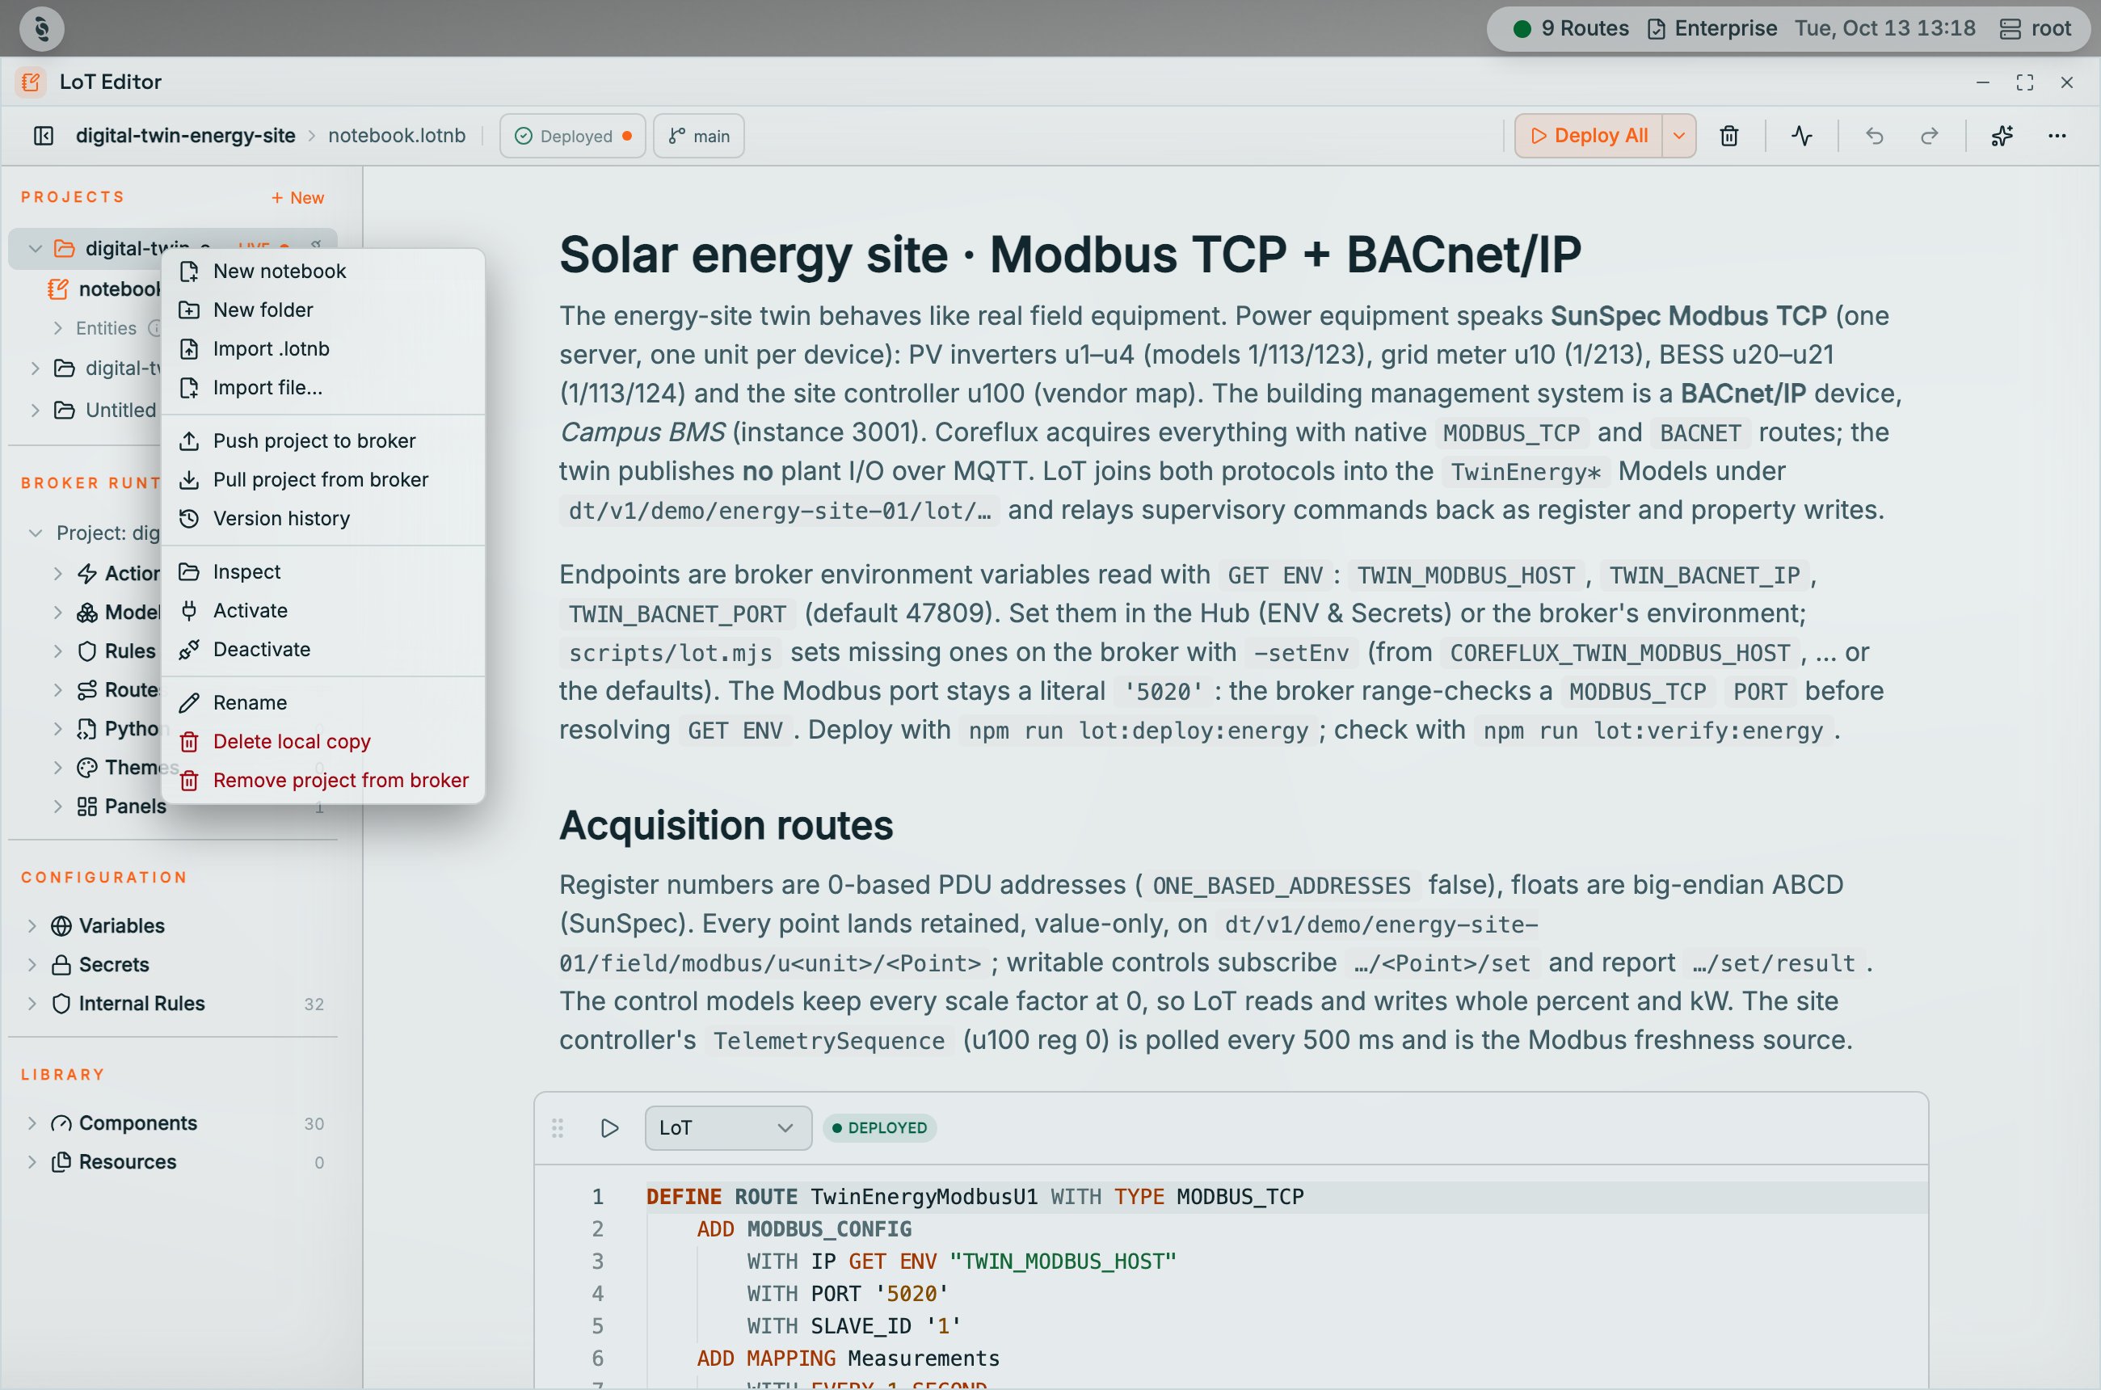Image resolution: width=2101 pixels, height=1390 pixels.
Task: Select Remove project from broker
Action: [322, 780]
